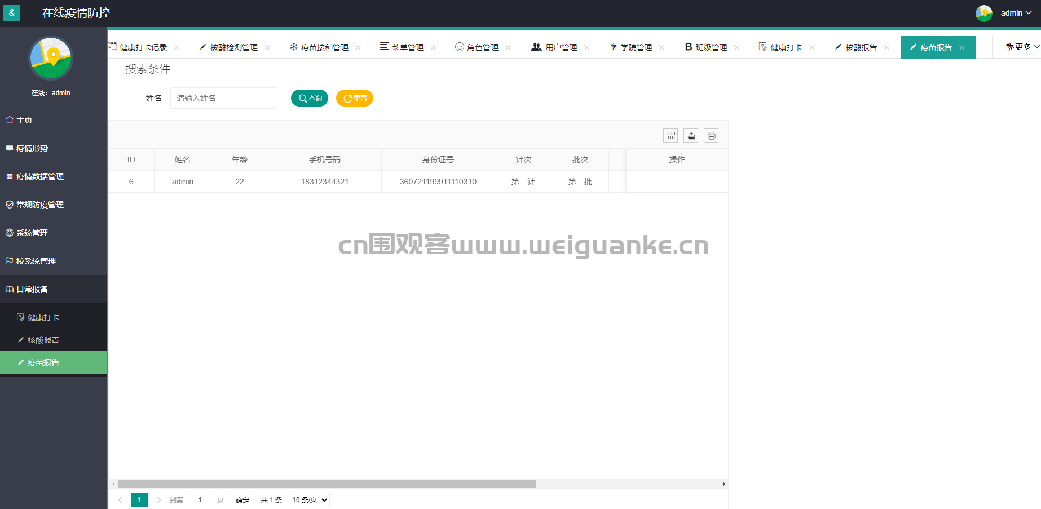Screen dimensions: 1041x509
Task: Click the column filter grid icon
Action: [671, 135]
